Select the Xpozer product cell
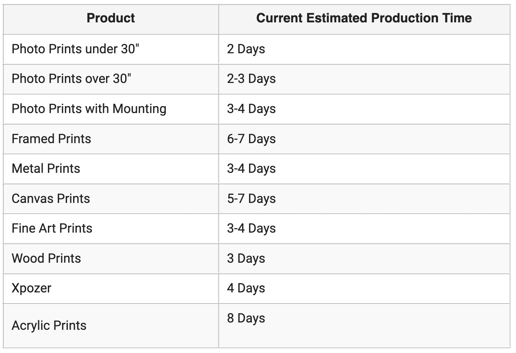This screenshot has width=516, height=353. (x=111, y=288)
